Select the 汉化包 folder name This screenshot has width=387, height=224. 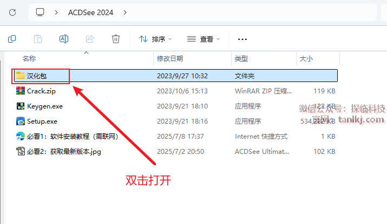pyautogui.click(x=37, y=76)
